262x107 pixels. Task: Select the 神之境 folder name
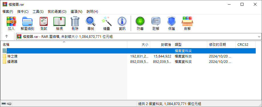coord(12,56)
